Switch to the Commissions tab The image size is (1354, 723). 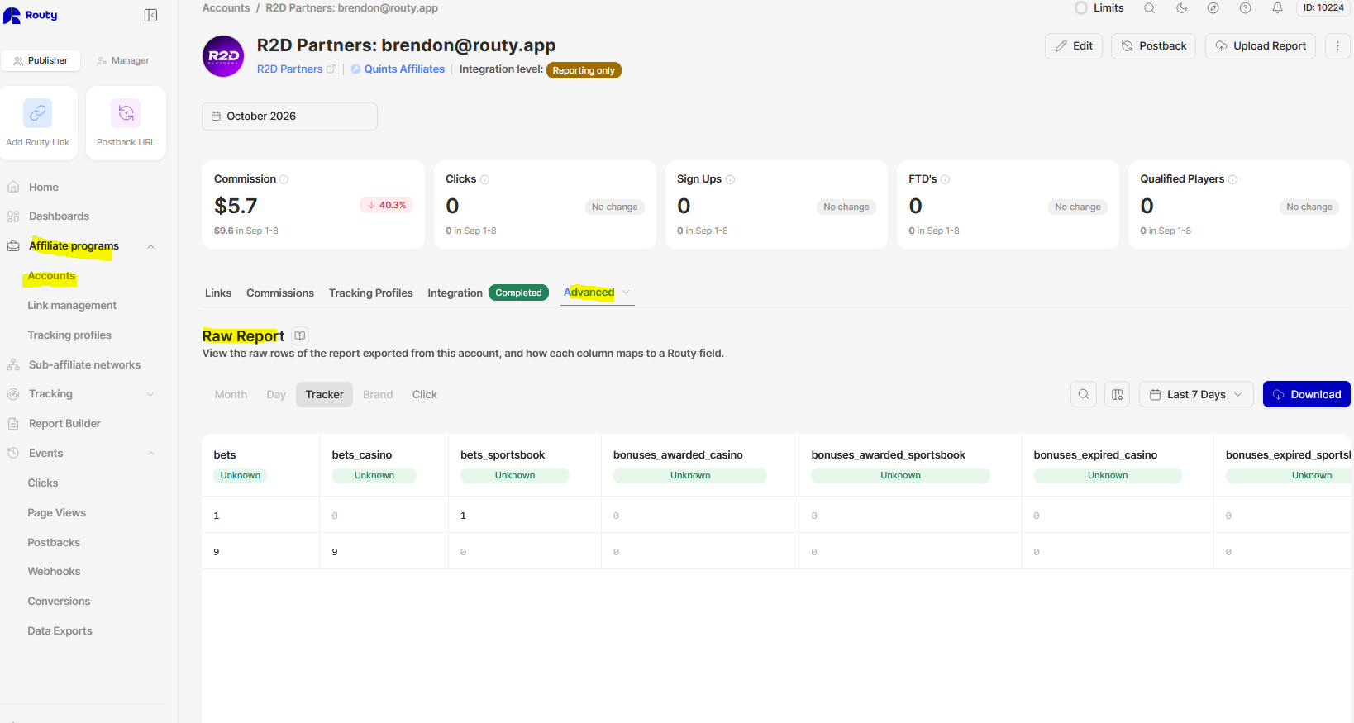[x=280, y=293]
